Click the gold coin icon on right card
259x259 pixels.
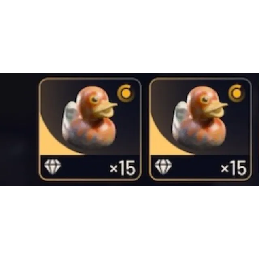[x=237, y=93]
